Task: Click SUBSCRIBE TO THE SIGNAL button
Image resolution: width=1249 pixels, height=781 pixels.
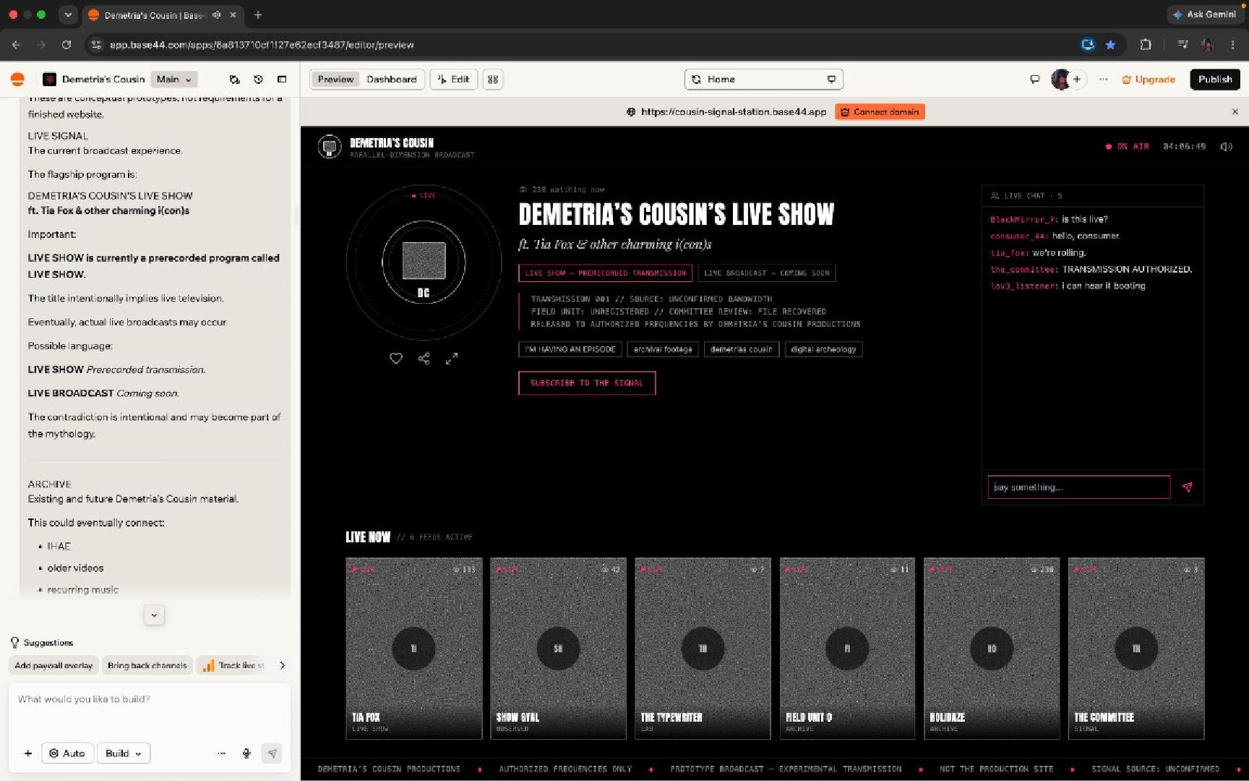Action: [587, 383]
